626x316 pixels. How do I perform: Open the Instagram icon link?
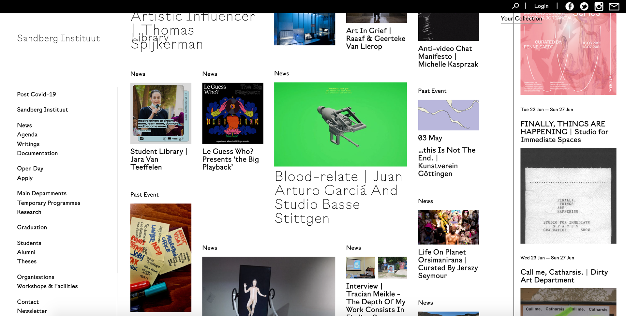pos(599,6)
